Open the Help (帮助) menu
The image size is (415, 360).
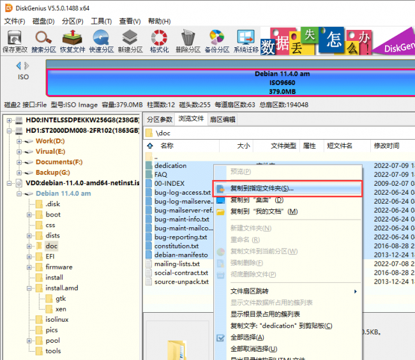pyautogui.click(x=160, y=21)
